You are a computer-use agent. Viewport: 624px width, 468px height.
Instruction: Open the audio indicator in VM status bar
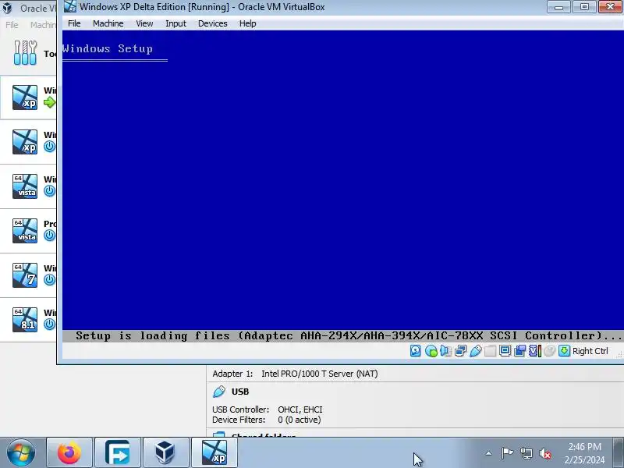pyautogui.click(x=445, y=350)
